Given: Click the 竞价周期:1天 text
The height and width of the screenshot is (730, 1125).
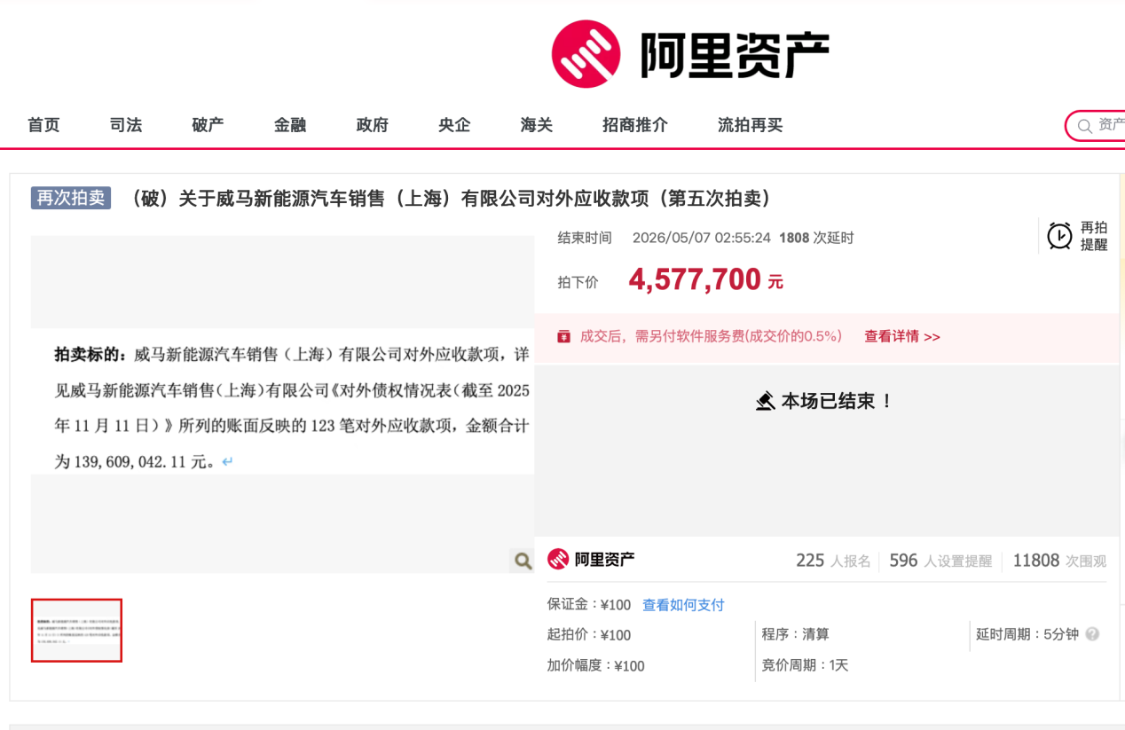Looking at the screenshot, I should point(805,664).
